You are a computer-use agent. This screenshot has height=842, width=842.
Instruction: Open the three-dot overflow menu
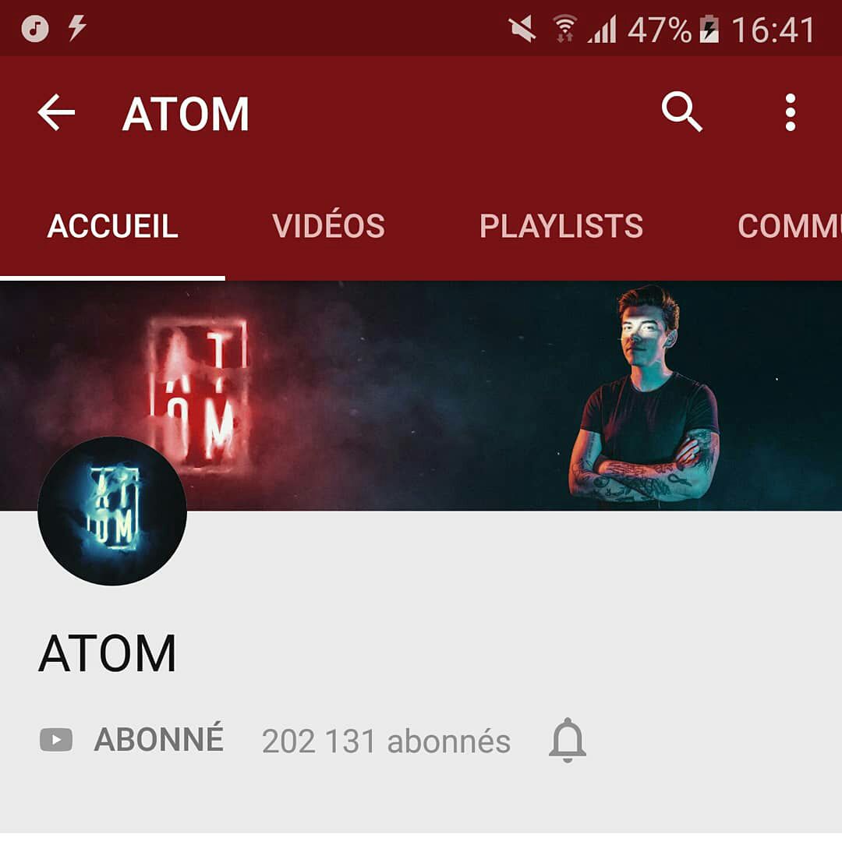point(790,112)
